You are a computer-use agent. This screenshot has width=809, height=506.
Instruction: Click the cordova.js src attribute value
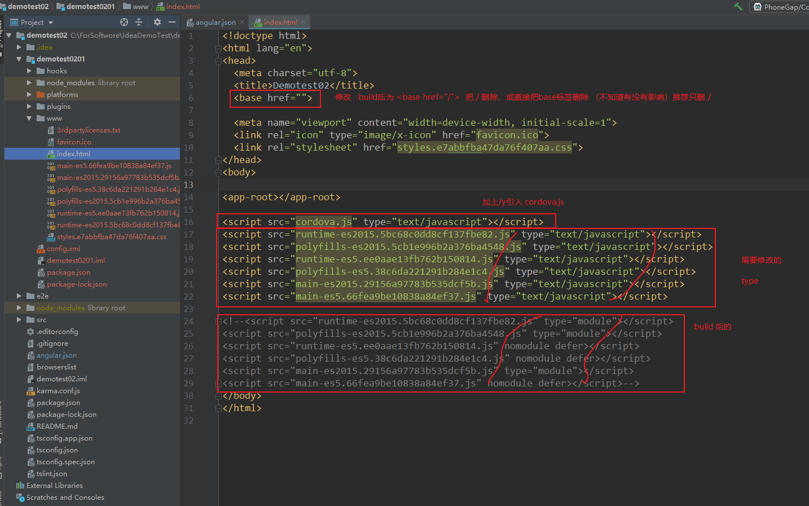[x=324, y=222]
